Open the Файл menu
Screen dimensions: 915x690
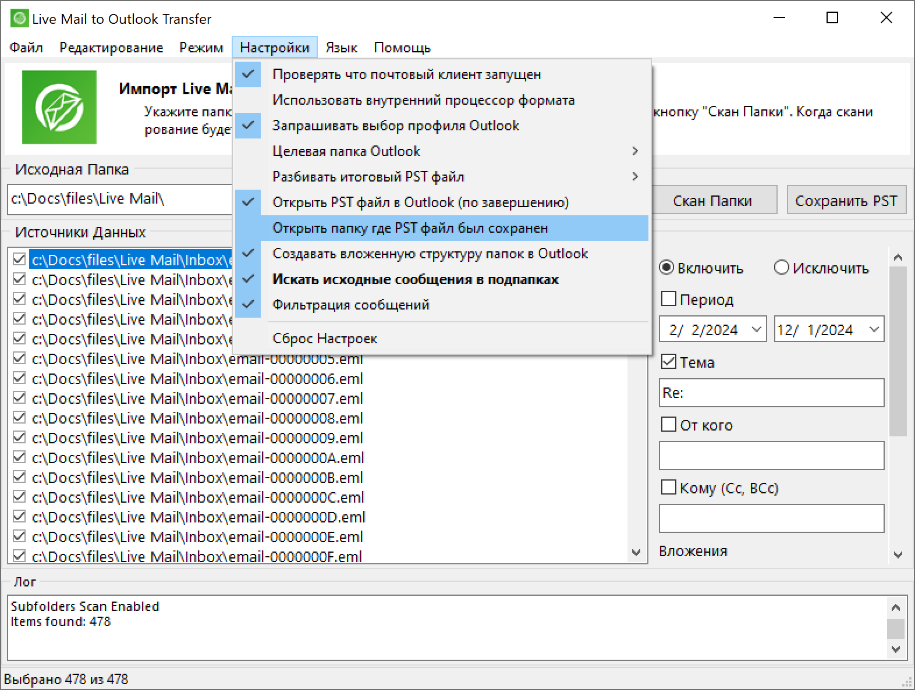point(26,48)
